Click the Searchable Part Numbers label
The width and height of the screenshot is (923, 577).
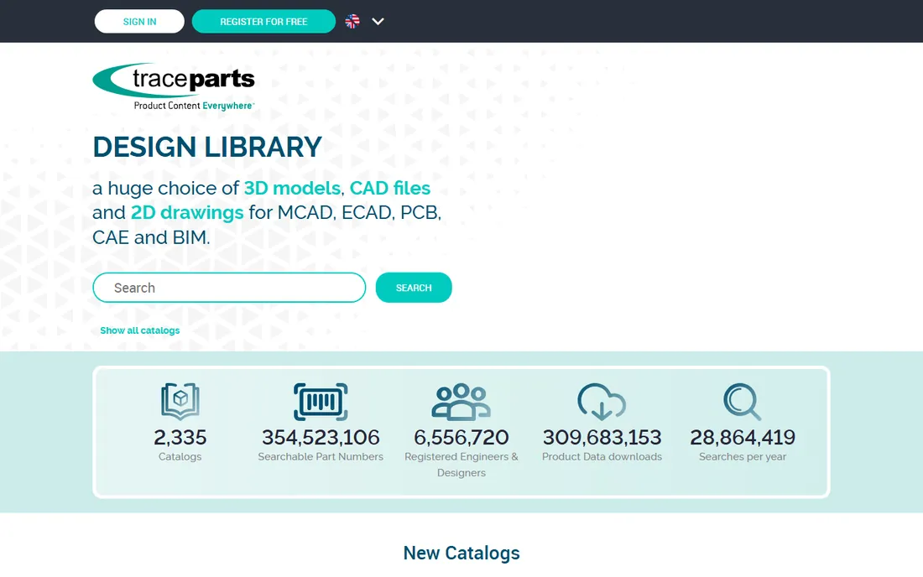(321, 456)
